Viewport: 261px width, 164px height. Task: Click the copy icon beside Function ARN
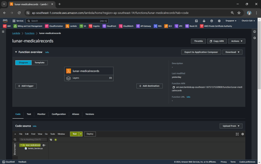pyautogui.click(x=173, y=87)
